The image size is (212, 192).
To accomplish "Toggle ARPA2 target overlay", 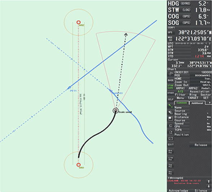I will (193, 88).
